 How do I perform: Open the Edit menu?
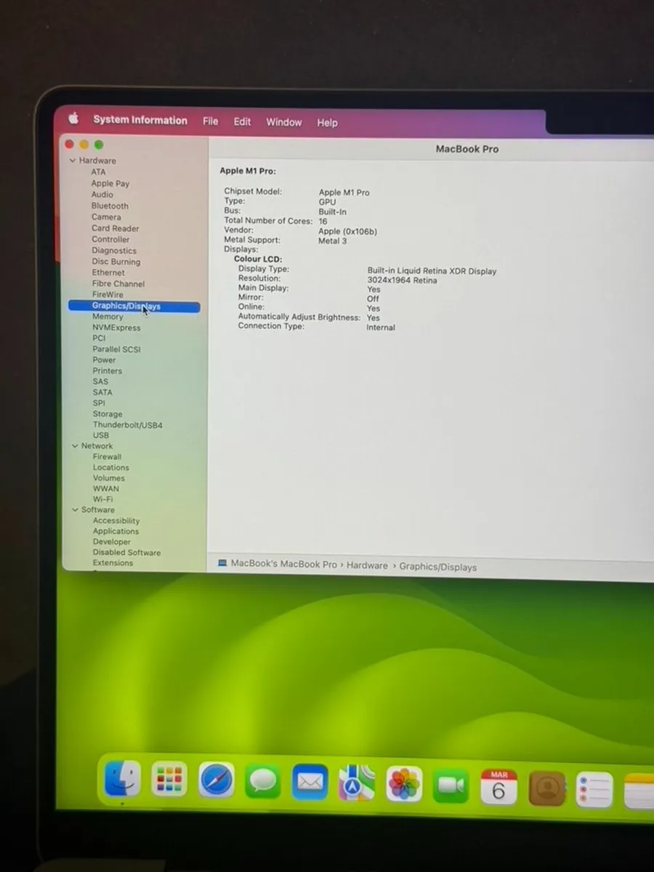[x=242, y=122]
